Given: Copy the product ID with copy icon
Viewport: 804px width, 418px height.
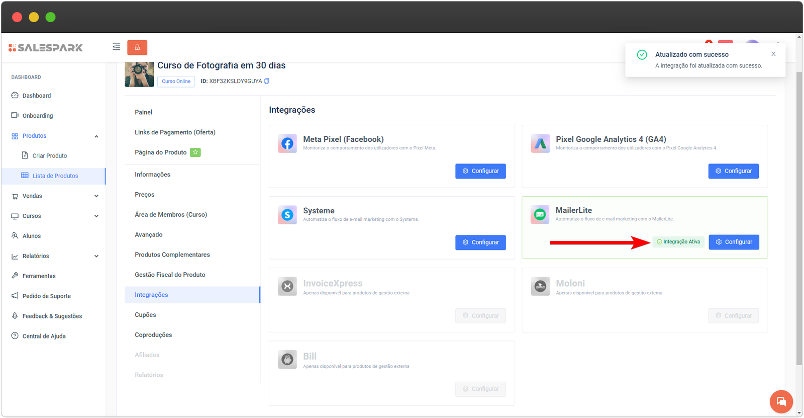Looking at the screenshot, I should (x=267, y=81).
